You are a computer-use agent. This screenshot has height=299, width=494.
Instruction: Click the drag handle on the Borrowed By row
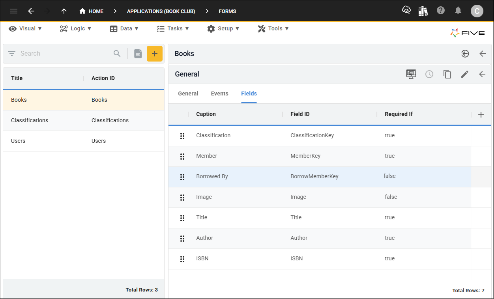point(182,177)
